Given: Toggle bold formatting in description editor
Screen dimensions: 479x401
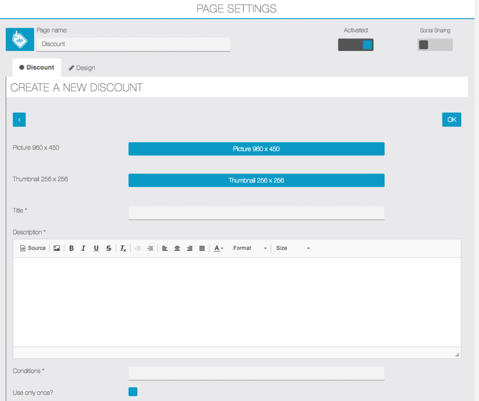Looking at the screenshot, I should point(72,248).
